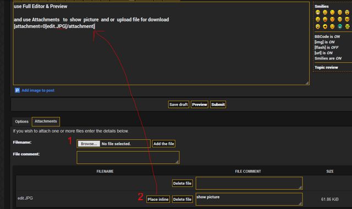Click the '[img] is ON' status text

tap(324, 42)
